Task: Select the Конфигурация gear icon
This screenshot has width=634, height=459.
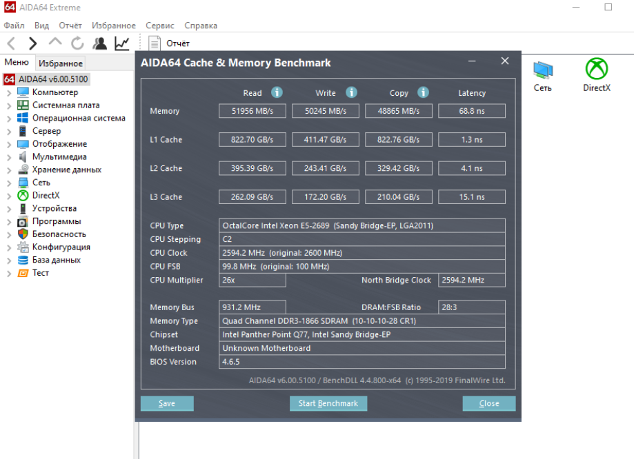Action: 23,247
